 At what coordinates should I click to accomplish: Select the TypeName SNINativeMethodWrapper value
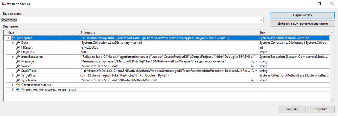(119, 80)
